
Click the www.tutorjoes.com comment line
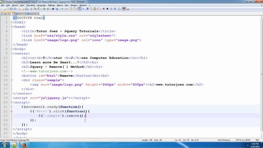47,71
